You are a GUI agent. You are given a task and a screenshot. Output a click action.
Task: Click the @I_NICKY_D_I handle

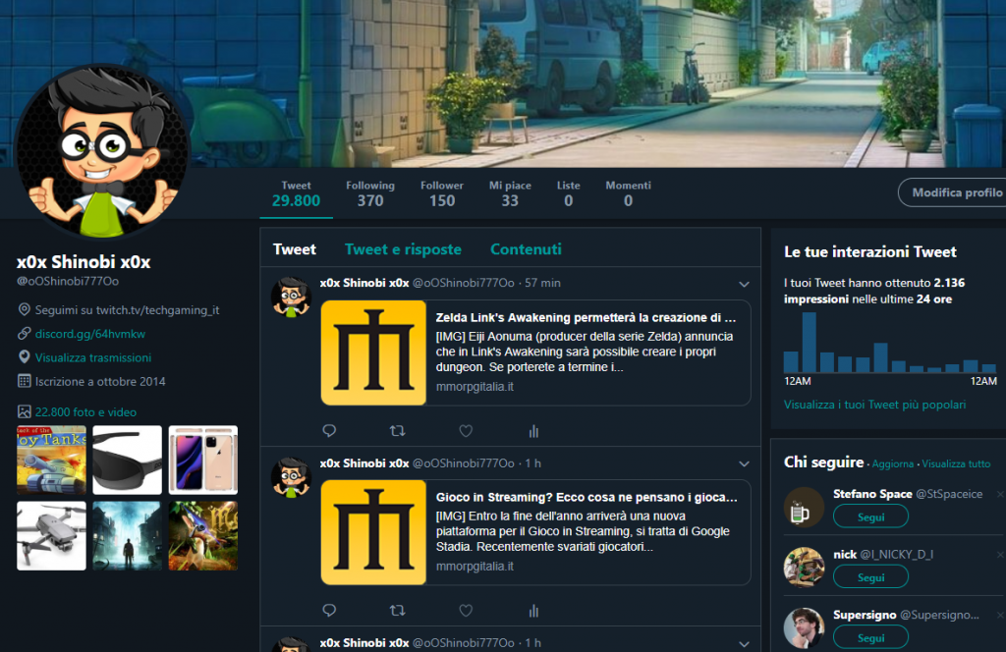[x=896, y=554]
